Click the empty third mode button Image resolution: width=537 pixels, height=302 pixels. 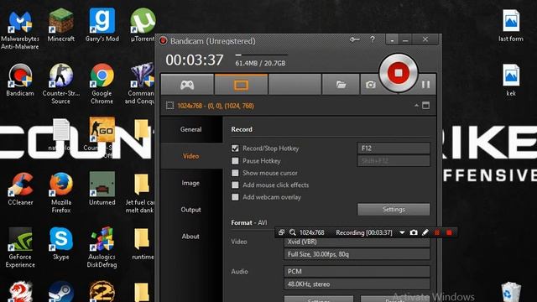tap(295, 84)
